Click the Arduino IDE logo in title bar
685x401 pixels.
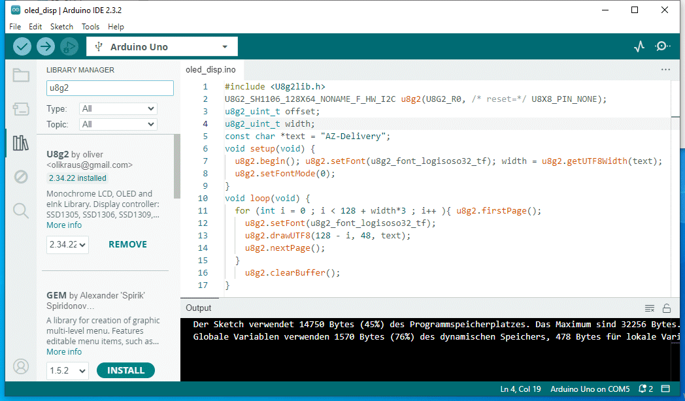coord(16,10)
